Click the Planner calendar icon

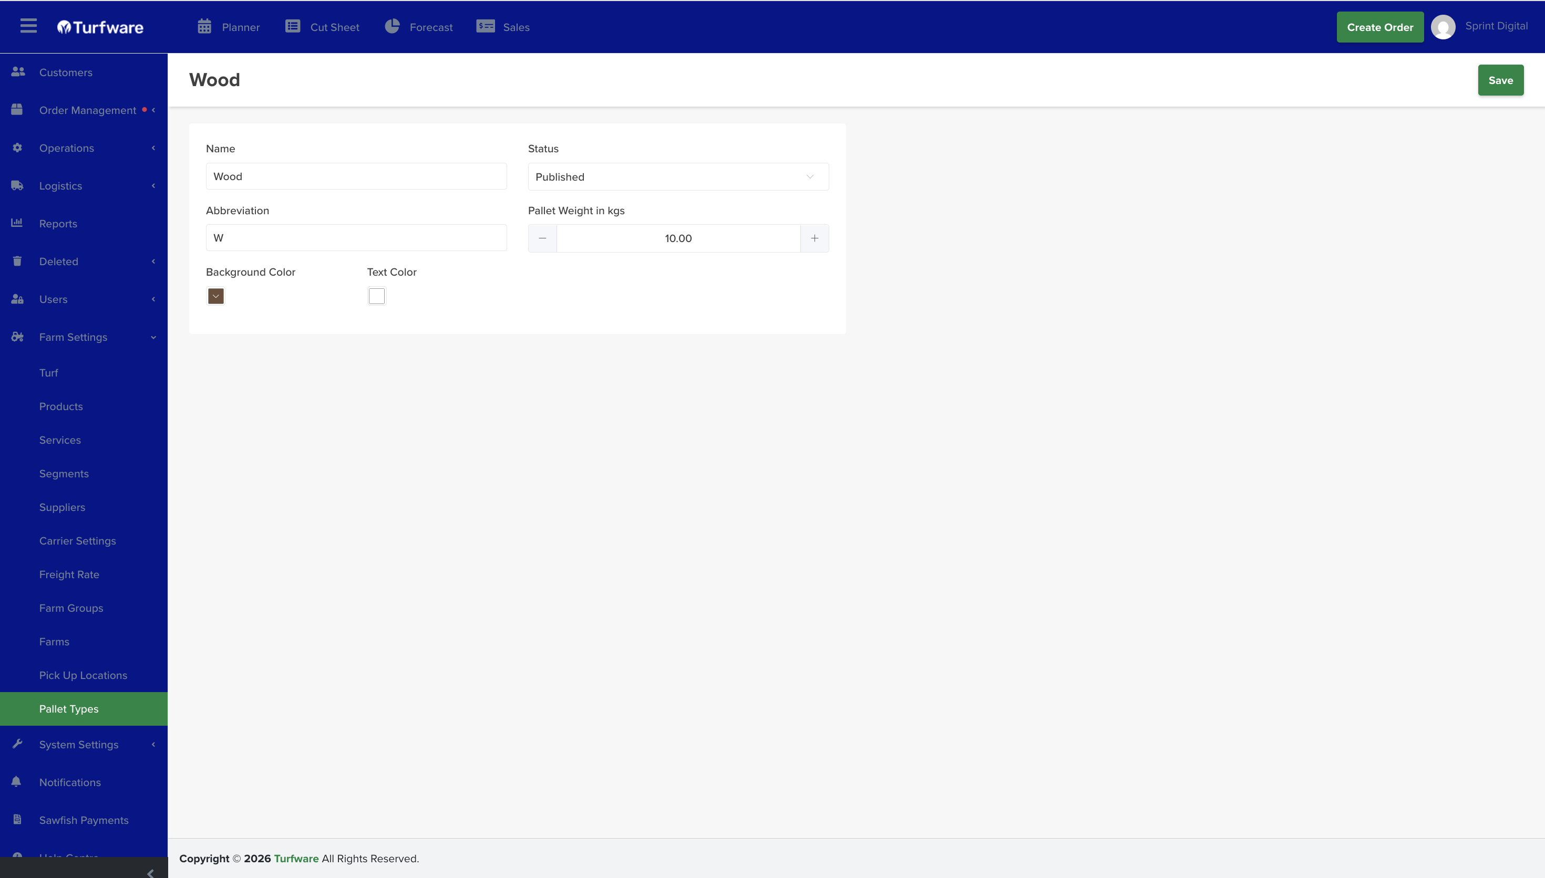[x=204, y=27]
